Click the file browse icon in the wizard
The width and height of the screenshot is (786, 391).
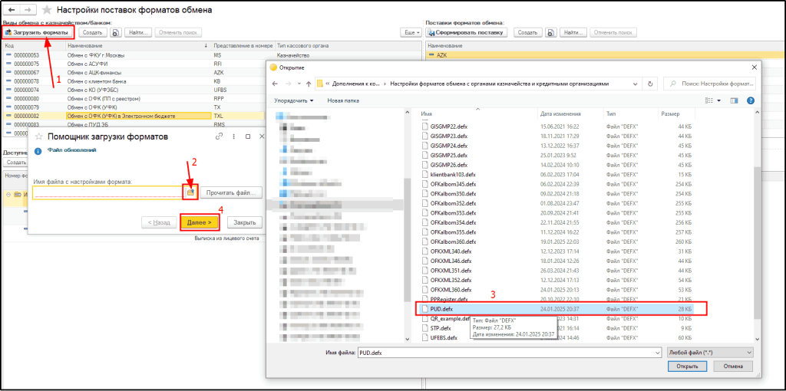[x=191, y=192]
